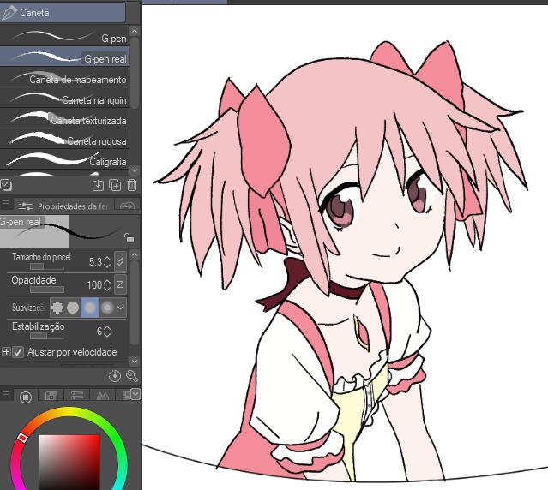The image size is (548, 490).
Task: Switch to Intermediate Color tab
Action: click(x=103, y=396)
